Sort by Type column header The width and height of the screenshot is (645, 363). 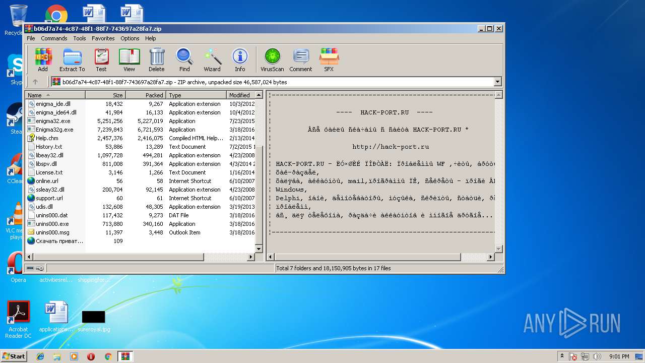coord(196,95)
